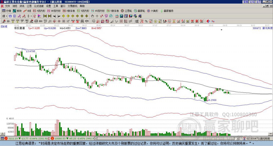273x146 pixels.
Task: Switch to K线 chart view
Action: [27, 11]
